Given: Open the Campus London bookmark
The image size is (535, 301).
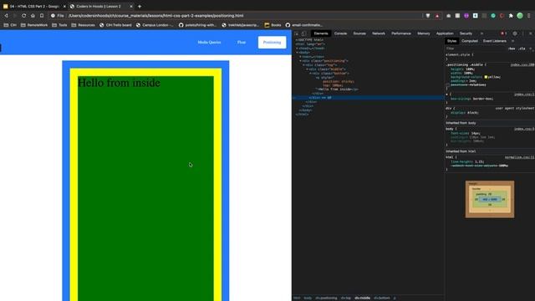Looking at the screenshot, I should [x=155, y=25].
